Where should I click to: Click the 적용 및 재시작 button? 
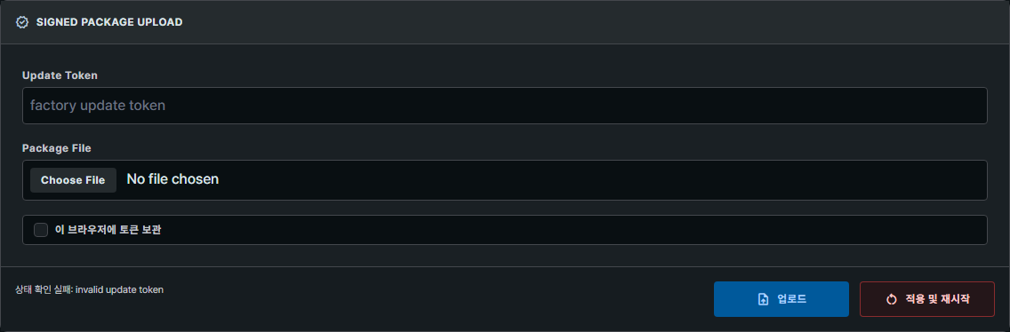[x=927, y=299]
